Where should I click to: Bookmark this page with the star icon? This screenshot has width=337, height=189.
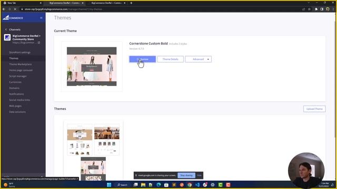point(309,9)
